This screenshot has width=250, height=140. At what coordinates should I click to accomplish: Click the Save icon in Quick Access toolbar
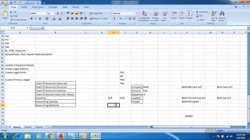coord(11,2)
